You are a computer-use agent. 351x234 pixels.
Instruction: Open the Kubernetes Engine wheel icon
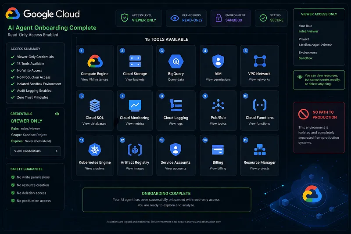(x=95, y=149)
